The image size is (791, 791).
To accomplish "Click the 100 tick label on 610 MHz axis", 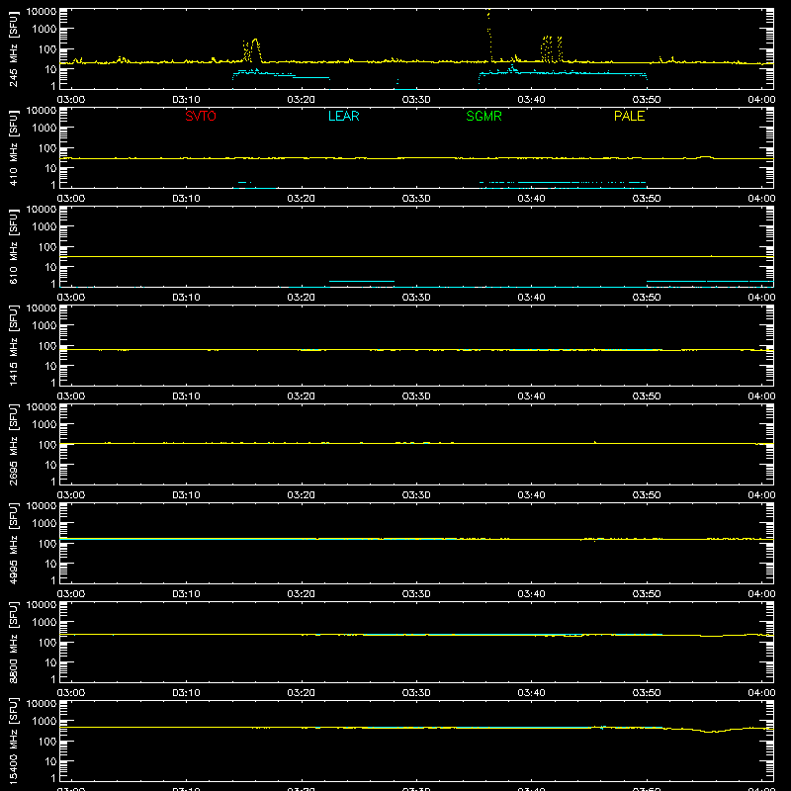I will [x=47, y=246].
